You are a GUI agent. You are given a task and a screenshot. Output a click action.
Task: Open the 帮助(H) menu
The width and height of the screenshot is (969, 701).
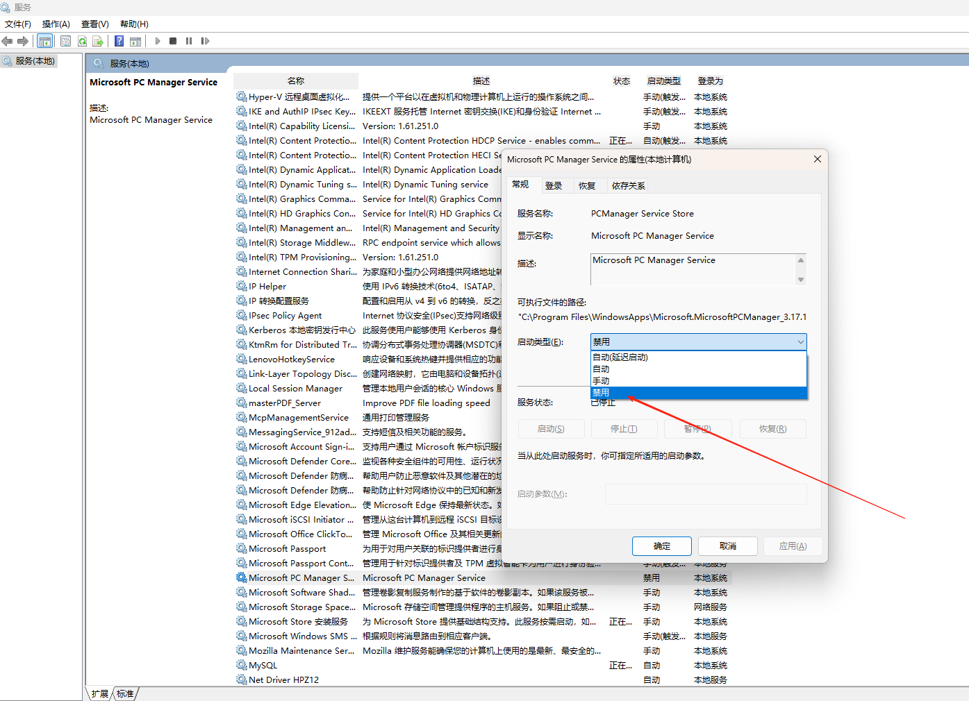pos(134,24)
